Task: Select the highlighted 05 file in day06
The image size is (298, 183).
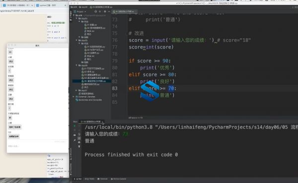Action: 91,81
